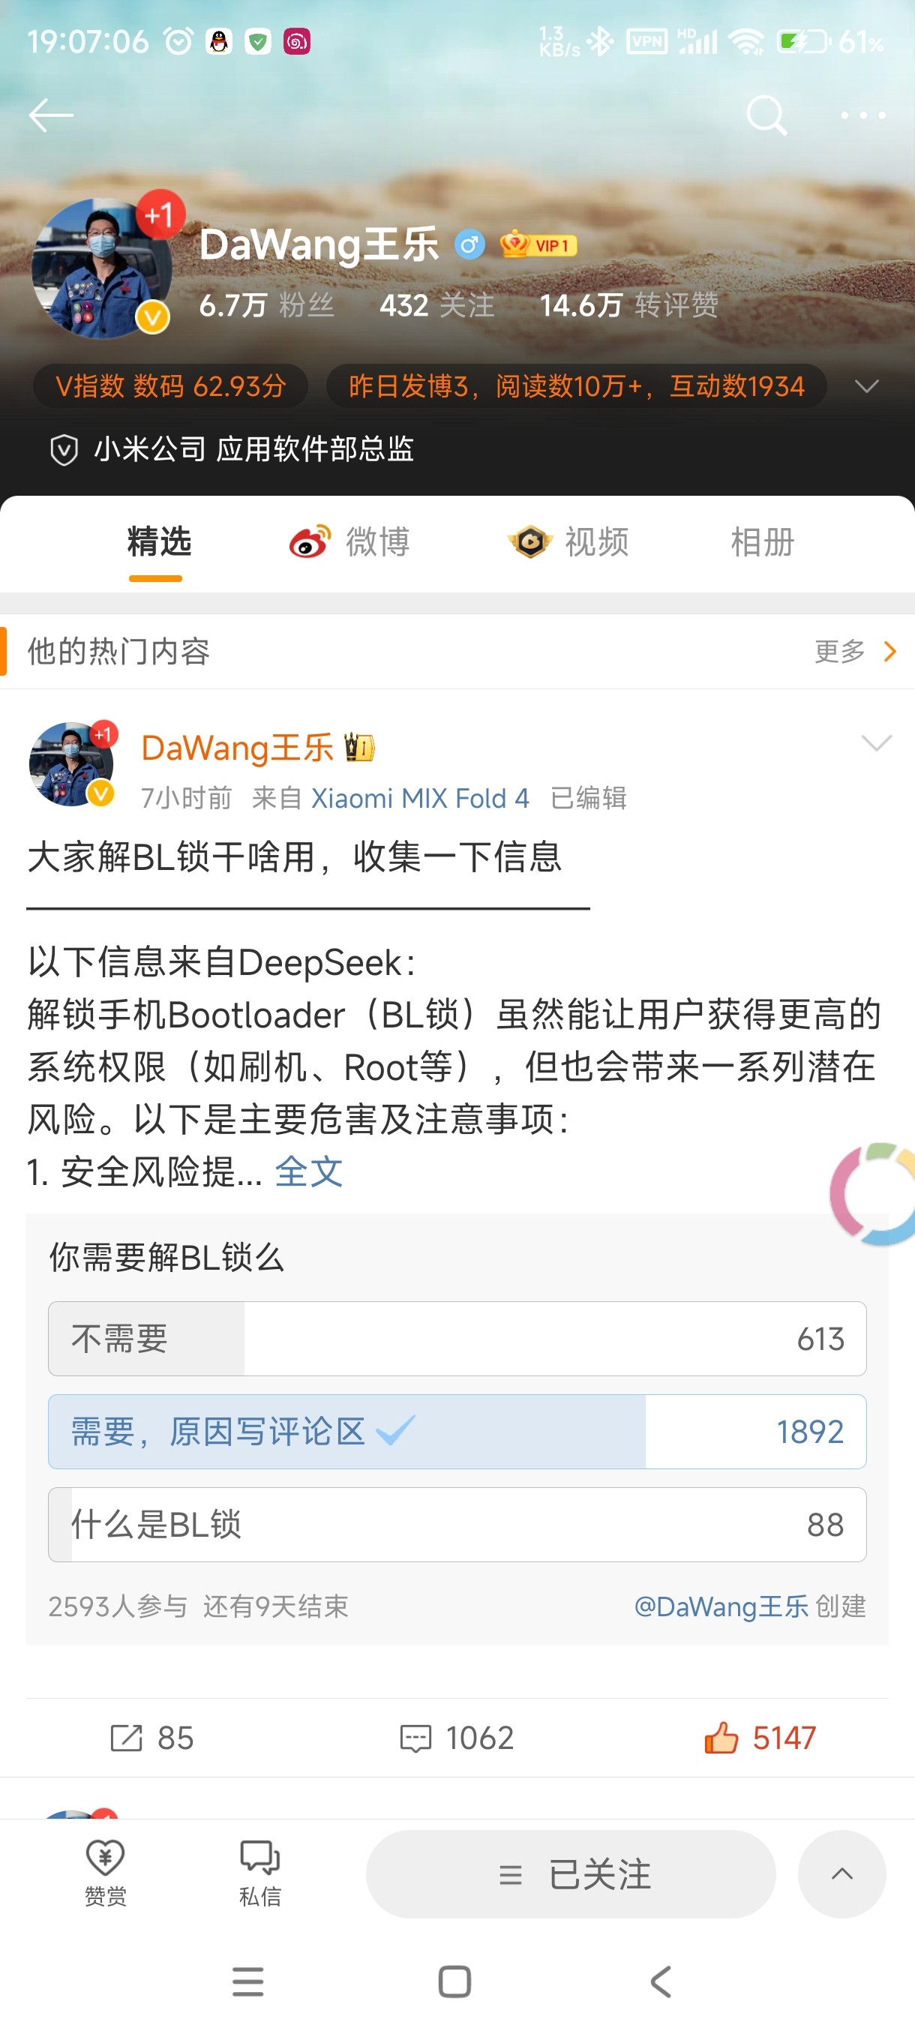The image size is (915, 2034).
Task: Open the post options chevron menu
Action: (x=875, y=742)
